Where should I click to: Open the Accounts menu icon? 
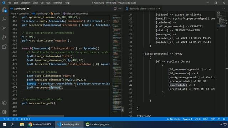[4, 103]
